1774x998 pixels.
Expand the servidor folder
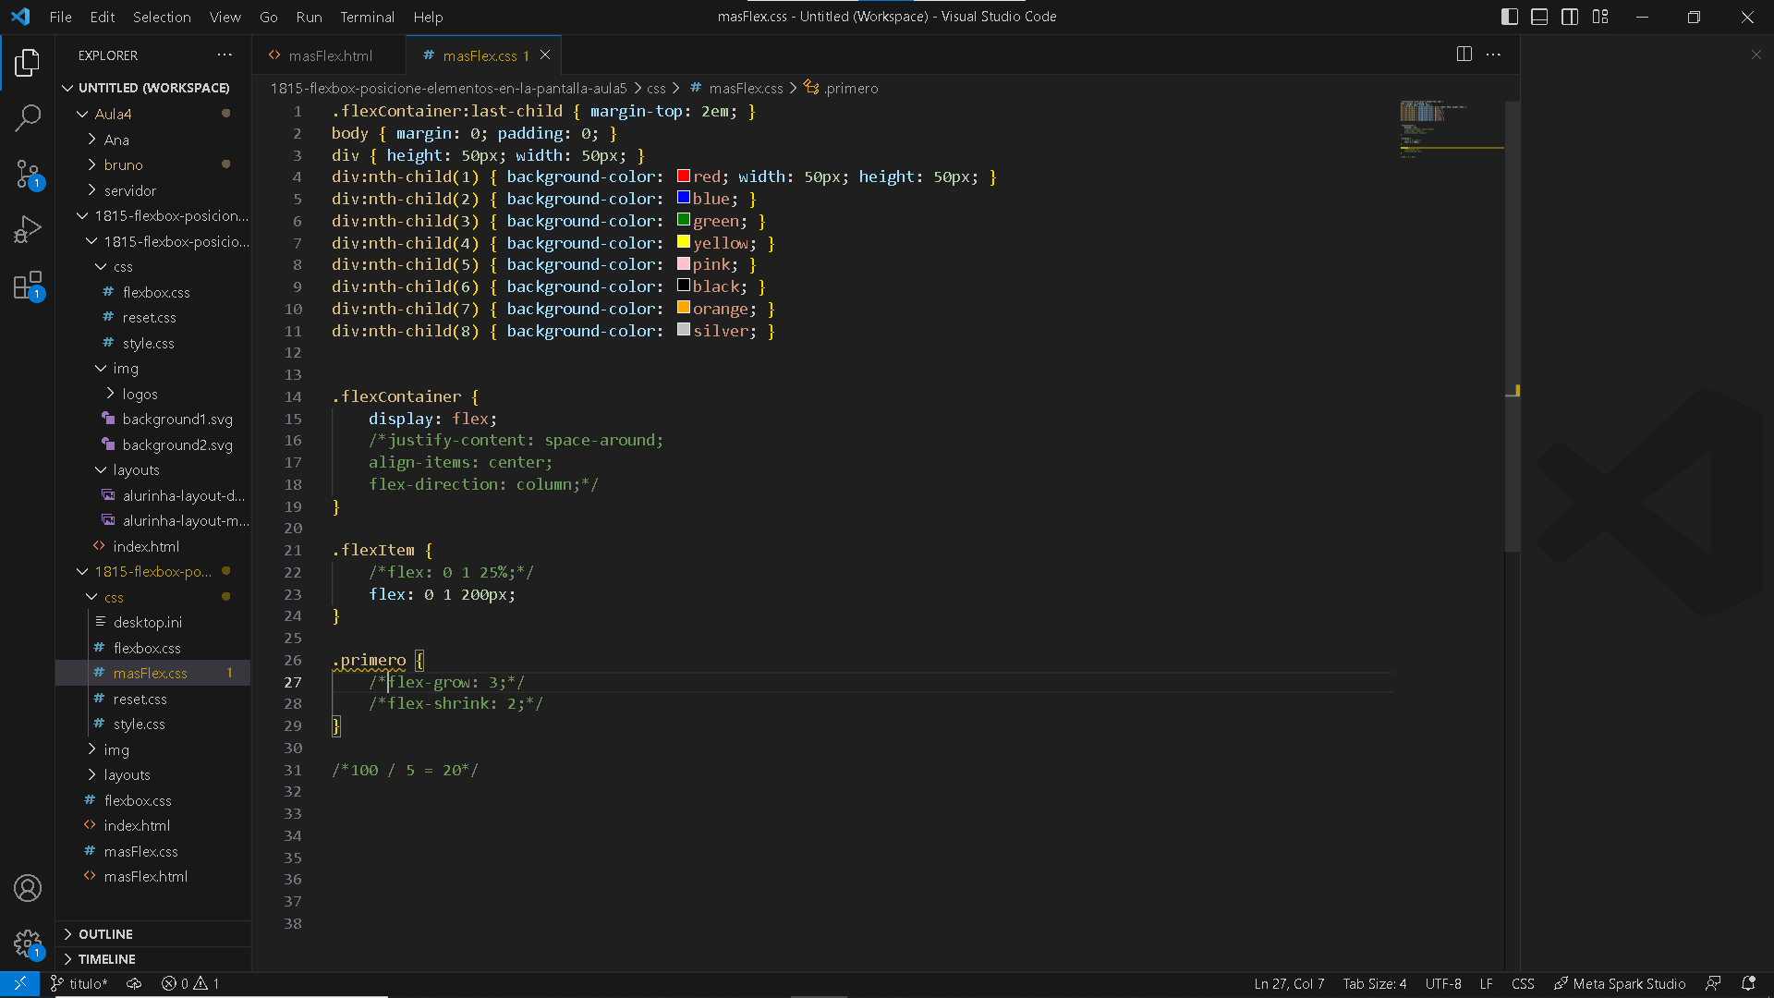coord(152,190)
